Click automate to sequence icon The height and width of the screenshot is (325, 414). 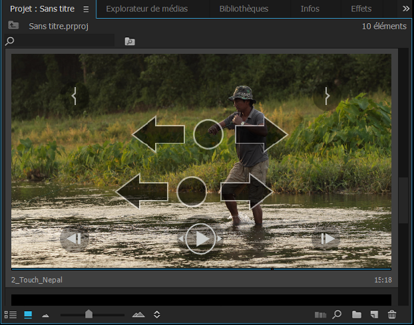click(320, 315)
